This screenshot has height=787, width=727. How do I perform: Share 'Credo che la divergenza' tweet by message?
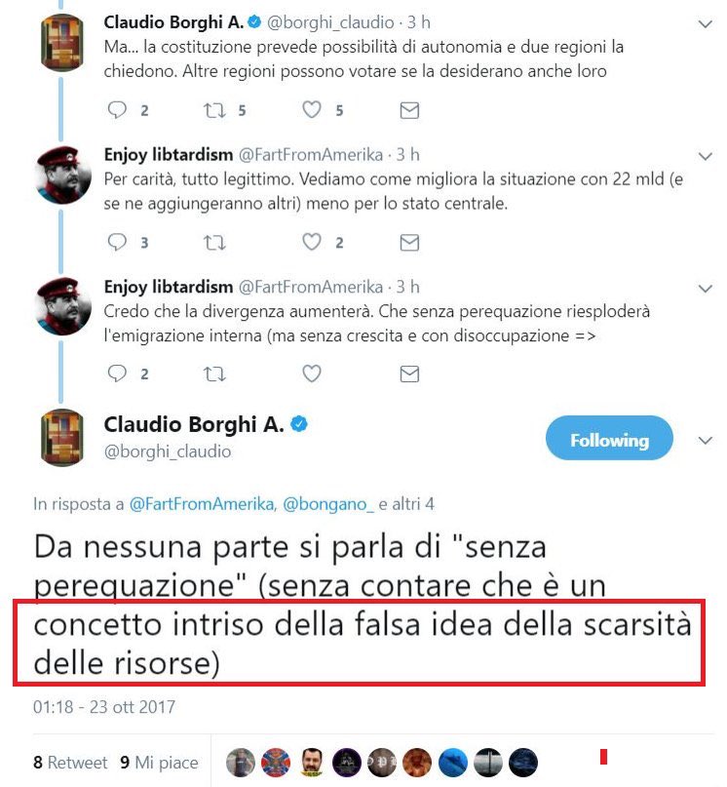[409, 374]
